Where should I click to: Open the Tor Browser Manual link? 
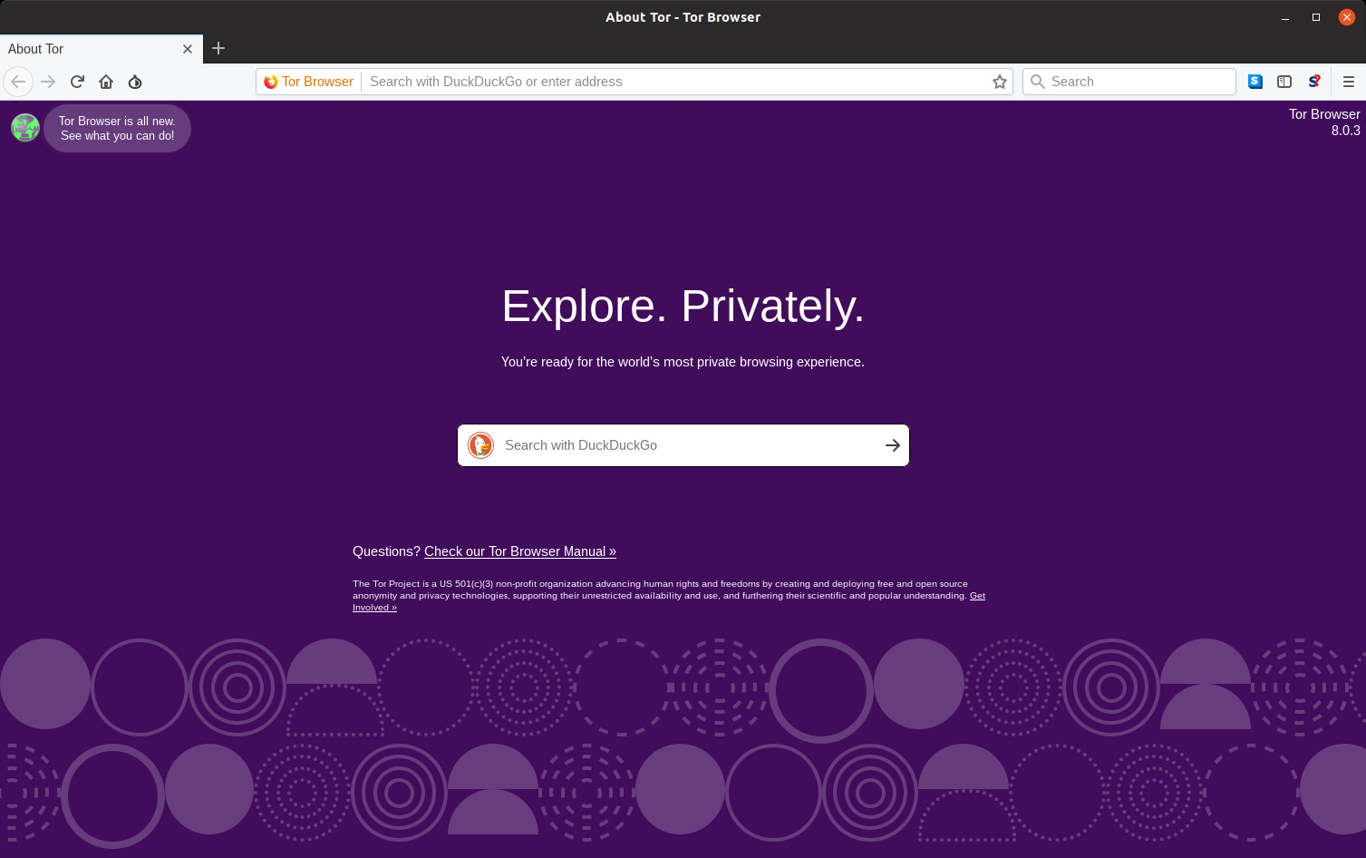tap(519, 551)
